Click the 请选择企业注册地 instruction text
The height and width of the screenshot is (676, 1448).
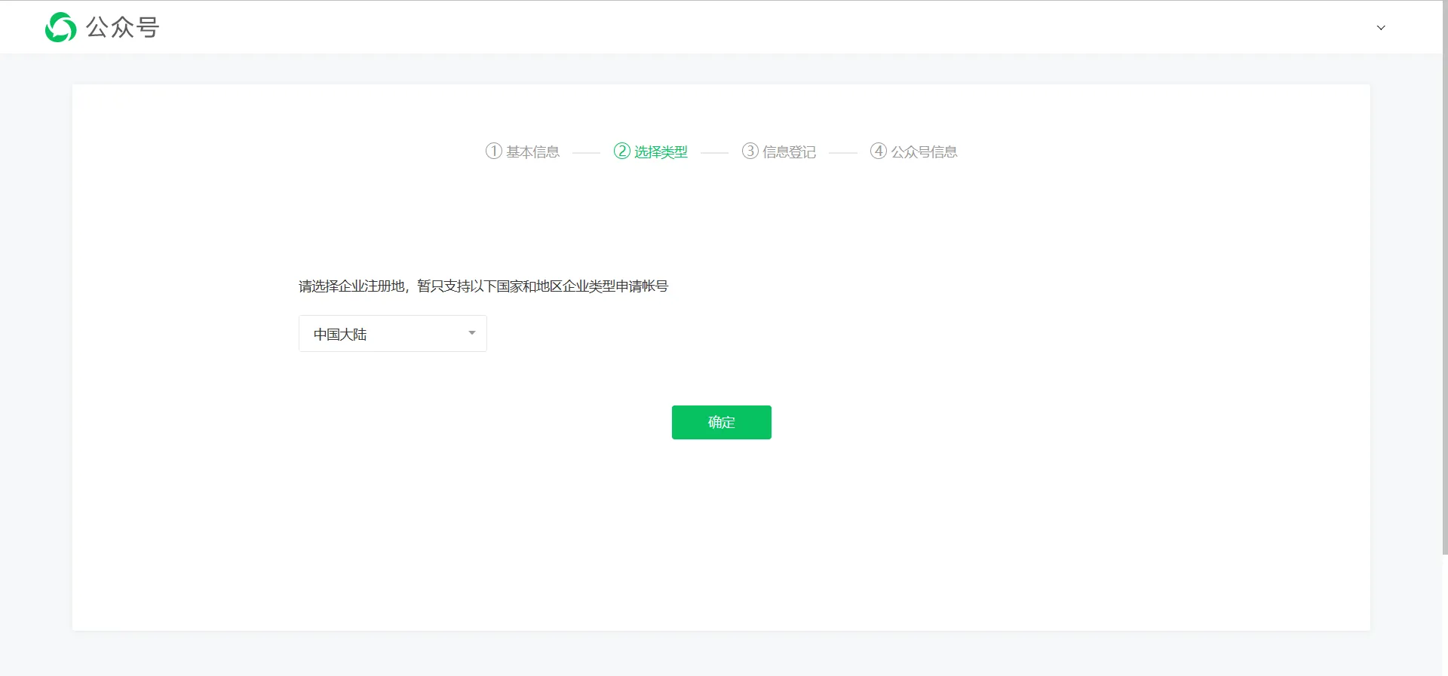(x=483, y=286)
